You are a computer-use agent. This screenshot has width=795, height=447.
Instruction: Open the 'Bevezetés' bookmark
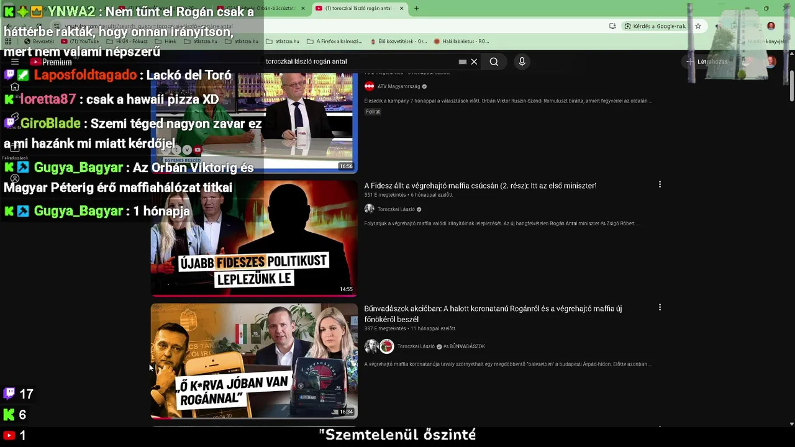(39, 41)
